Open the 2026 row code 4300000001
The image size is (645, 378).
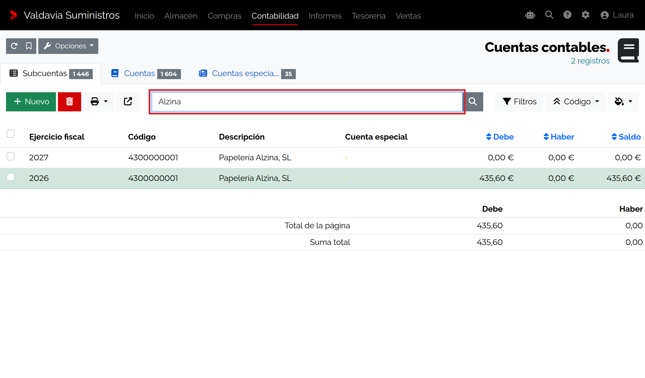153,178
